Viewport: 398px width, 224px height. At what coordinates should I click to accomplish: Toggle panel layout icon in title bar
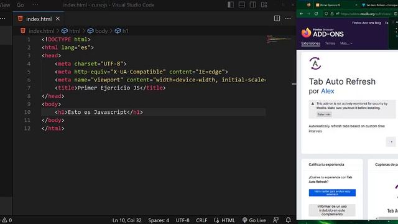[242, 5]
